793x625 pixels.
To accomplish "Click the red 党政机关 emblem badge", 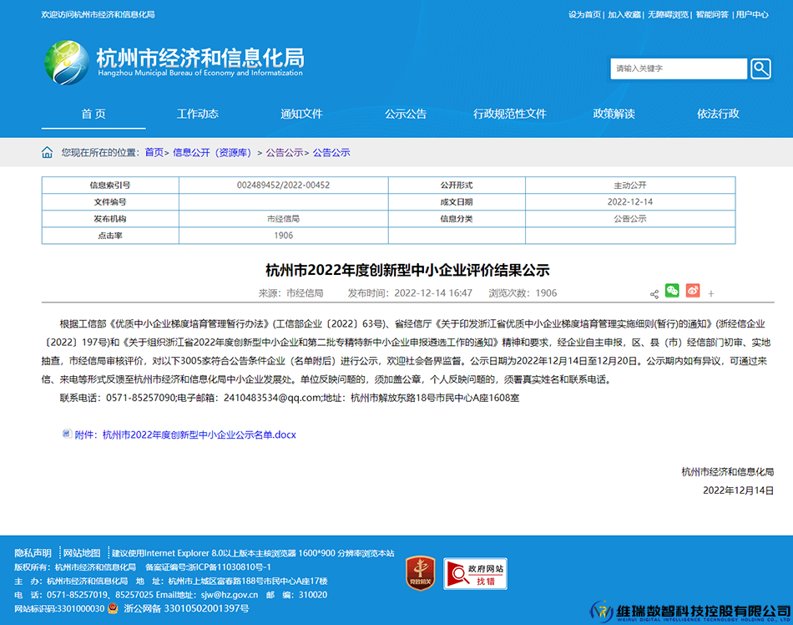I will (419, 573).
